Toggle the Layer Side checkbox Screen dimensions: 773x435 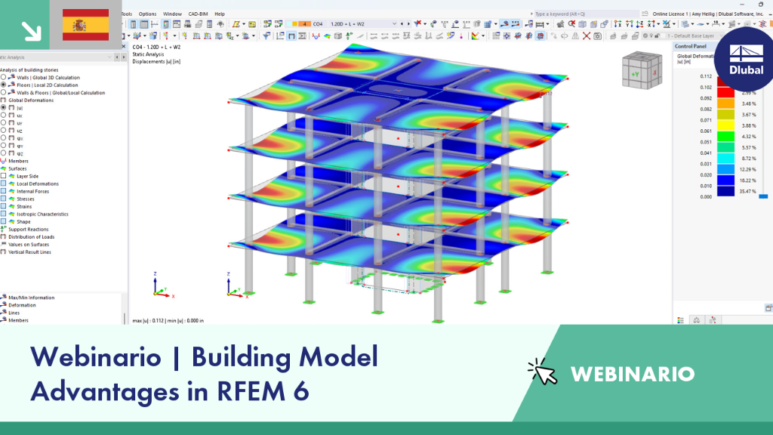4,176
